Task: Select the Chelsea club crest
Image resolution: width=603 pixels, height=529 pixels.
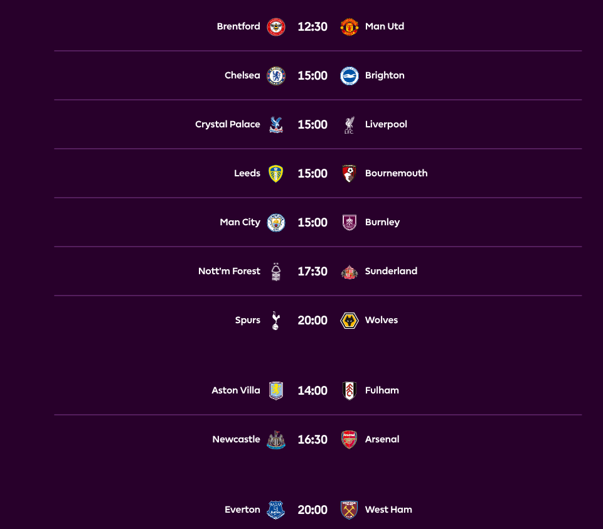Action: point(276,75)
